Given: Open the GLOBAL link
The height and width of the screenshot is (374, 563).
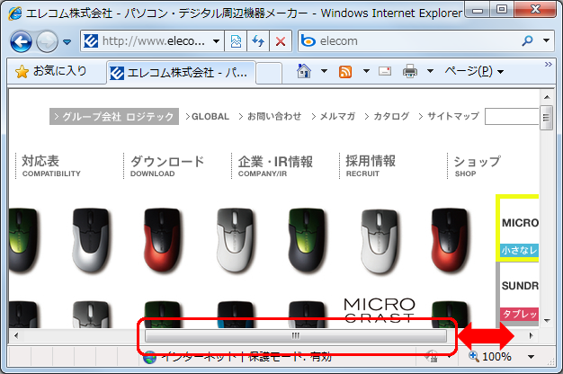Looking at the screenshot, I should (207, 116).
